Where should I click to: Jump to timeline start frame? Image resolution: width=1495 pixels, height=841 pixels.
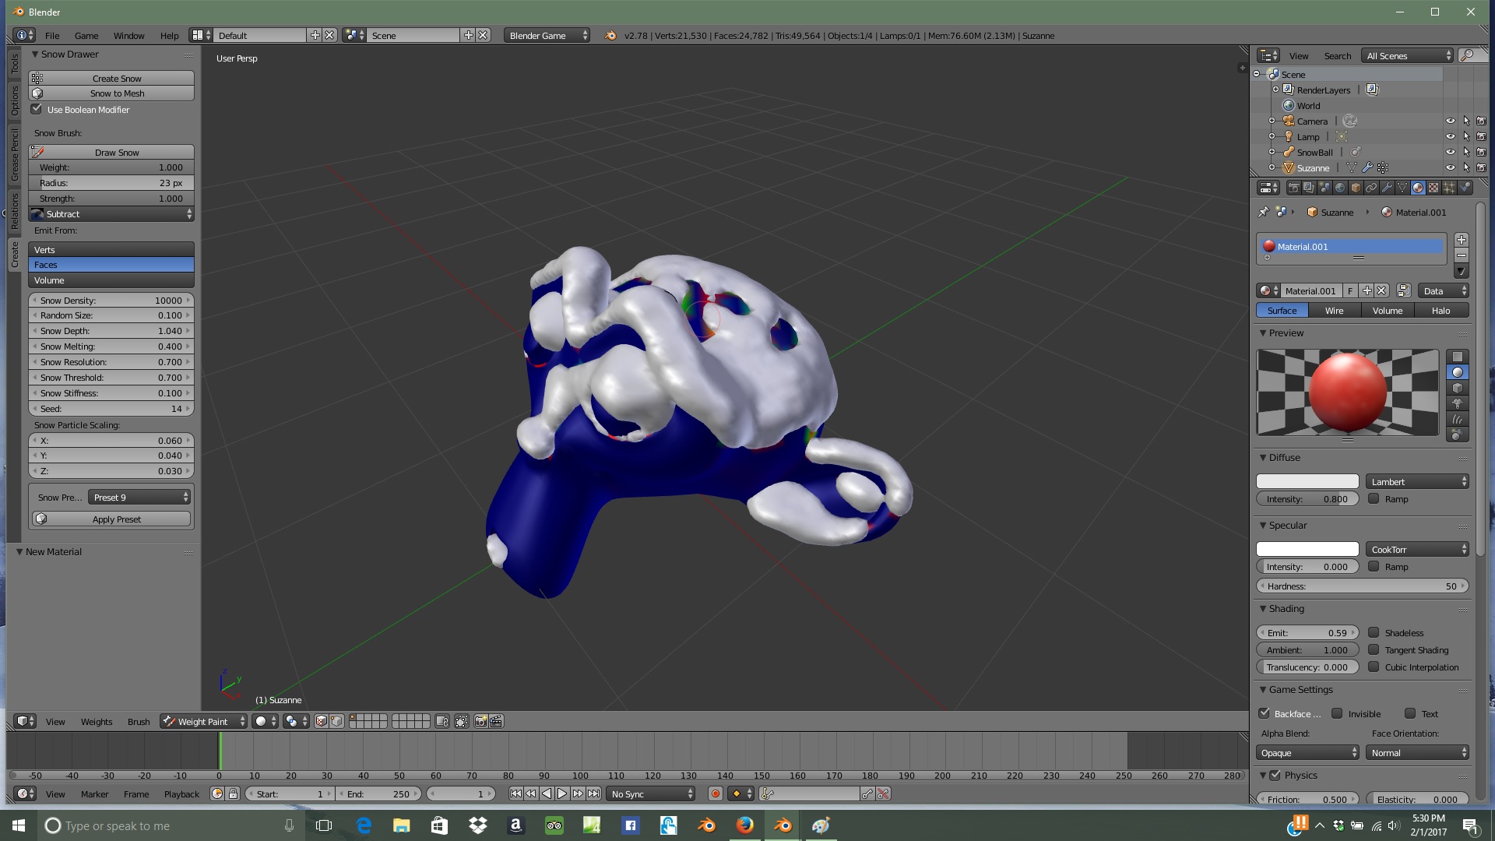[x=515, y=793]
